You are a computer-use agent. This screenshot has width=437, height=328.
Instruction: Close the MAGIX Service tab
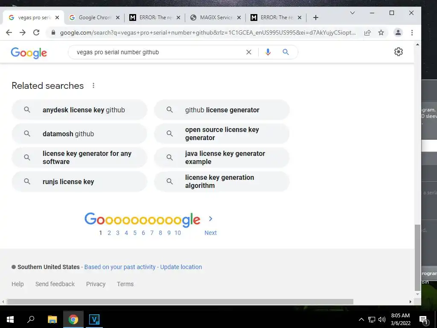click(x=239, y=18)
